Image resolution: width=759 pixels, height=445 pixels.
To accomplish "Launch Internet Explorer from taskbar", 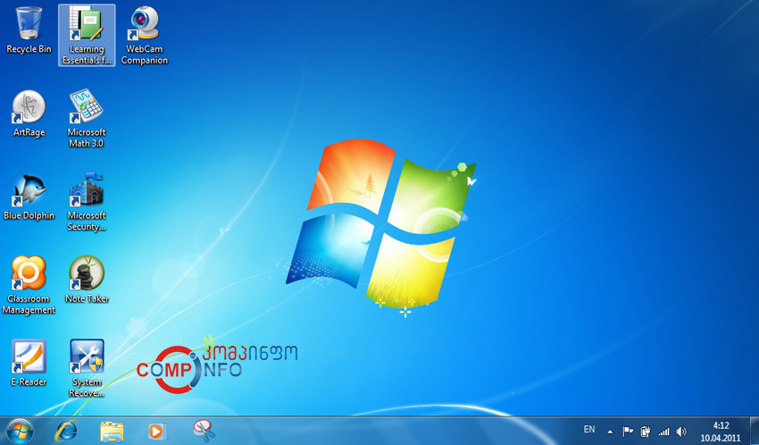I will pyautogui.click(x=66, y=431).
